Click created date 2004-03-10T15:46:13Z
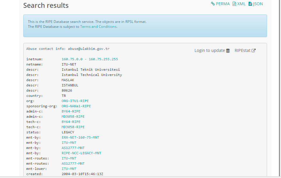281x178 pixels. tap(82, 174)
